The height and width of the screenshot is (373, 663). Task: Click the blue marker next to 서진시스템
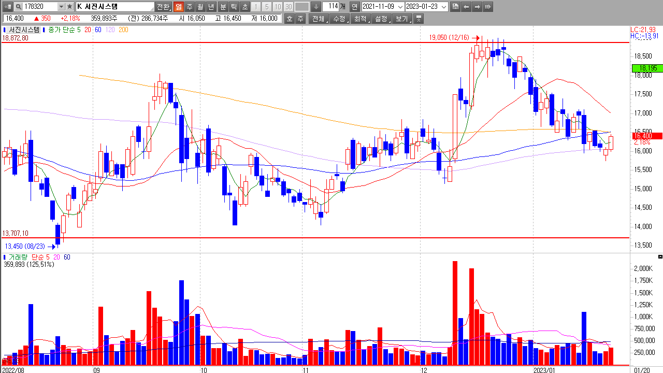pos(5,30)
